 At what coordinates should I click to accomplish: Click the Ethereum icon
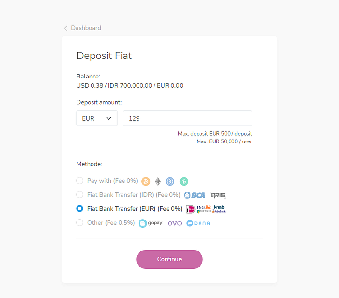(x=158, y=181)
